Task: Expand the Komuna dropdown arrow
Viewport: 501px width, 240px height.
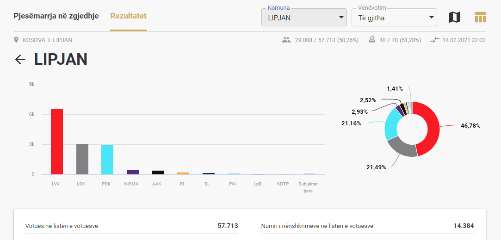Action: [341, 18]
